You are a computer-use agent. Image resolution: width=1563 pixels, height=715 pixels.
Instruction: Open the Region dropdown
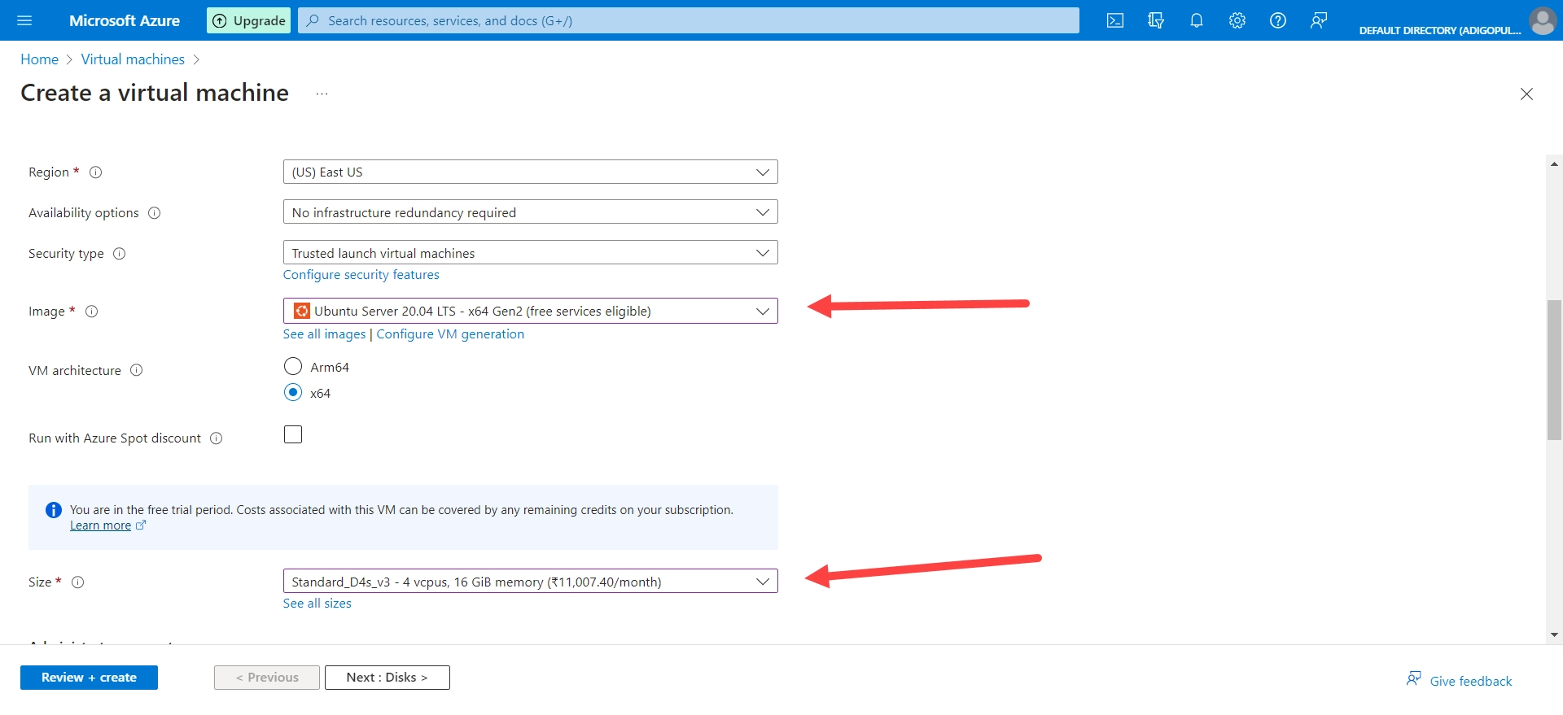pos(530,172)
